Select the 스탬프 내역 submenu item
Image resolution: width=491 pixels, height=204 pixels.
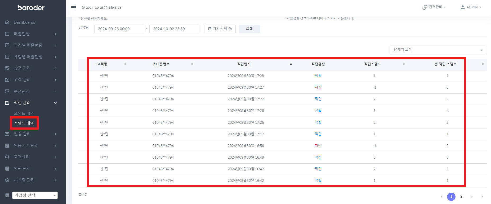(x=24, y=123)
